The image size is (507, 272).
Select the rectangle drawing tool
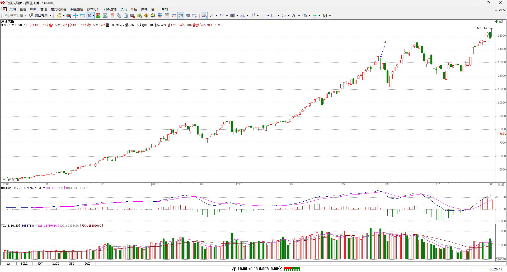pos(273,16)
